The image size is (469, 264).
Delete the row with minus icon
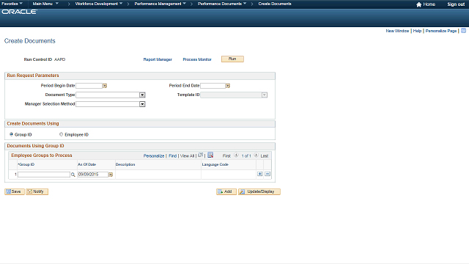coord(267,174)
